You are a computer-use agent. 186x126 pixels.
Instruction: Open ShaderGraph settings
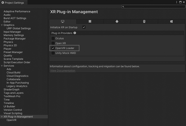click(12, 90)
